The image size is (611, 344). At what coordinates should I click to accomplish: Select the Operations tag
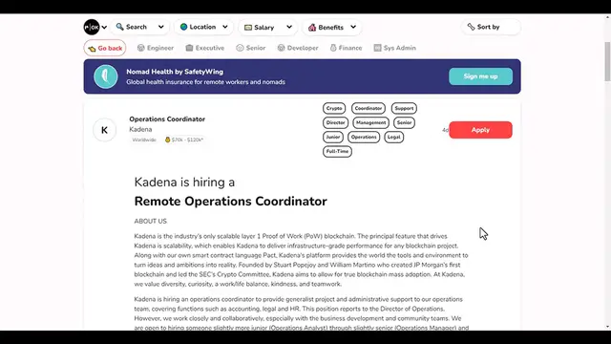[x=364, y=138]
